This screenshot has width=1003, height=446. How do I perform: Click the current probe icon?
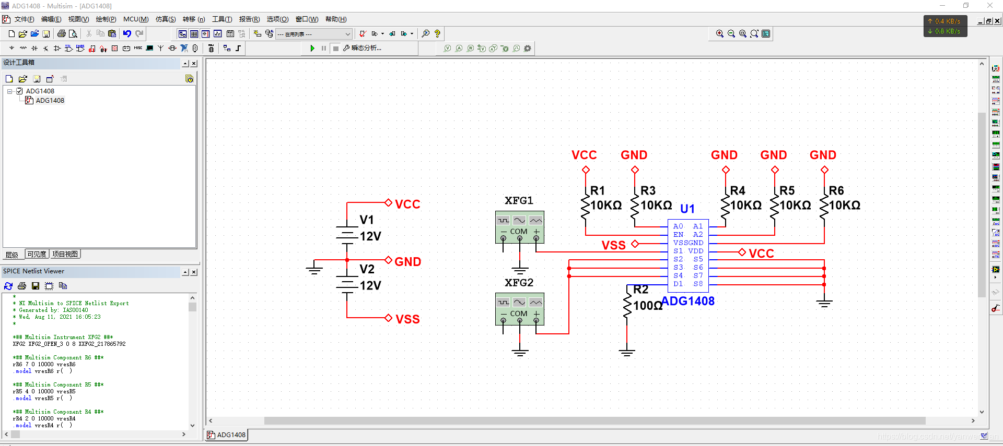(459, 48)
